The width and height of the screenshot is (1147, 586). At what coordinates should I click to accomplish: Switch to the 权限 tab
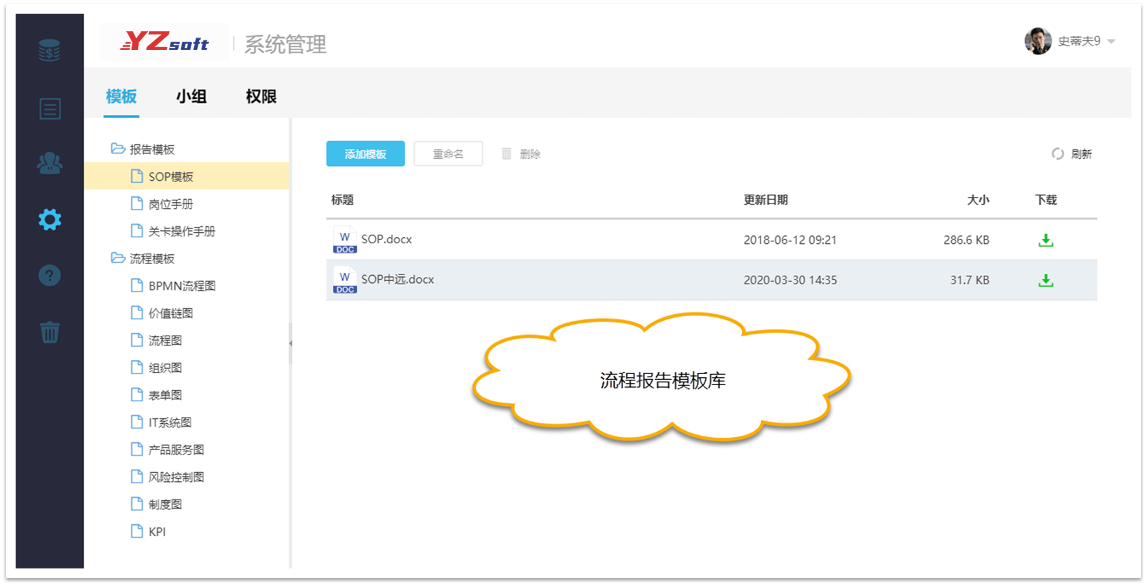(x=260, y=96)
